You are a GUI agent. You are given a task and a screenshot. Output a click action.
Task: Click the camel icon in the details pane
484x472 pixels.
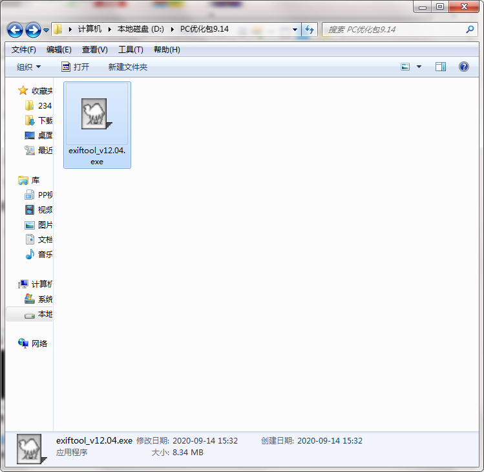(32, 449)
